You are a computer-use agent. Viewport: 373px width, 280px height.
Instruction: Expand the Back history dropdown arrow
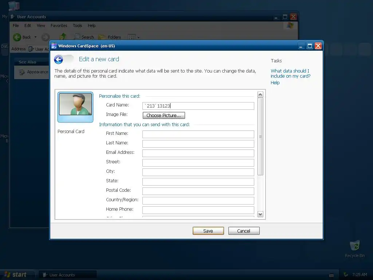(x=35, y=37)
